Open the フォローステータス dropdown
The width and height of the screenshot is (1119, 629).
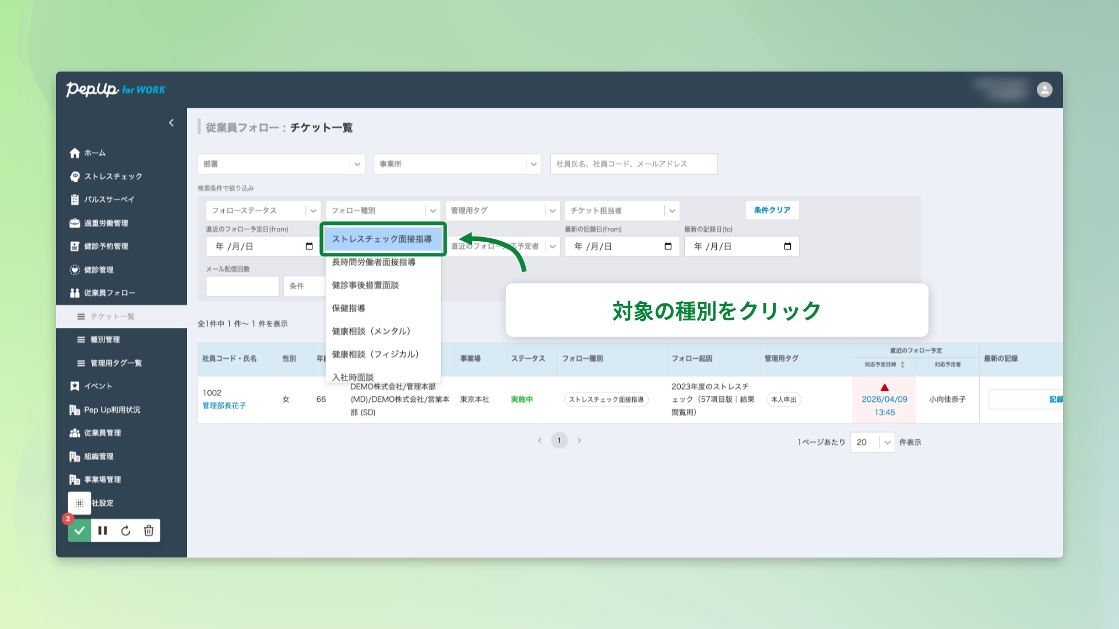tap(263, 211)
